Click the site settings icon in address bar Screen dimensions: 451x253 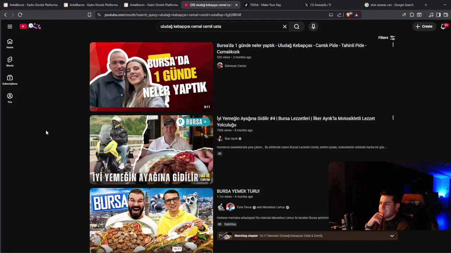(x=99, y=15)
